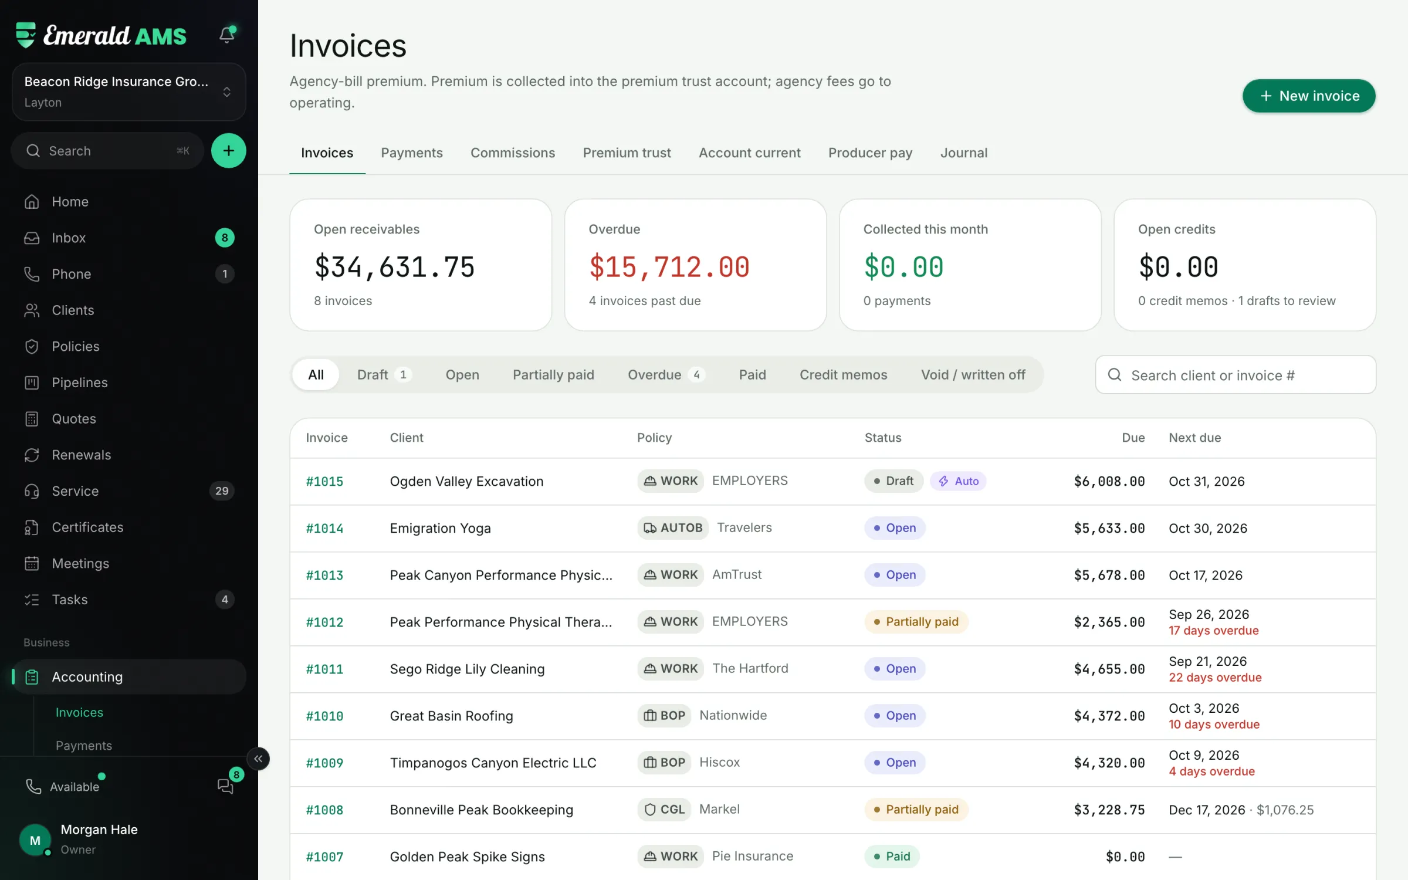Open Home from the sidebar
This screenshot has width=1408, height=880.
[x=128, y=201]
